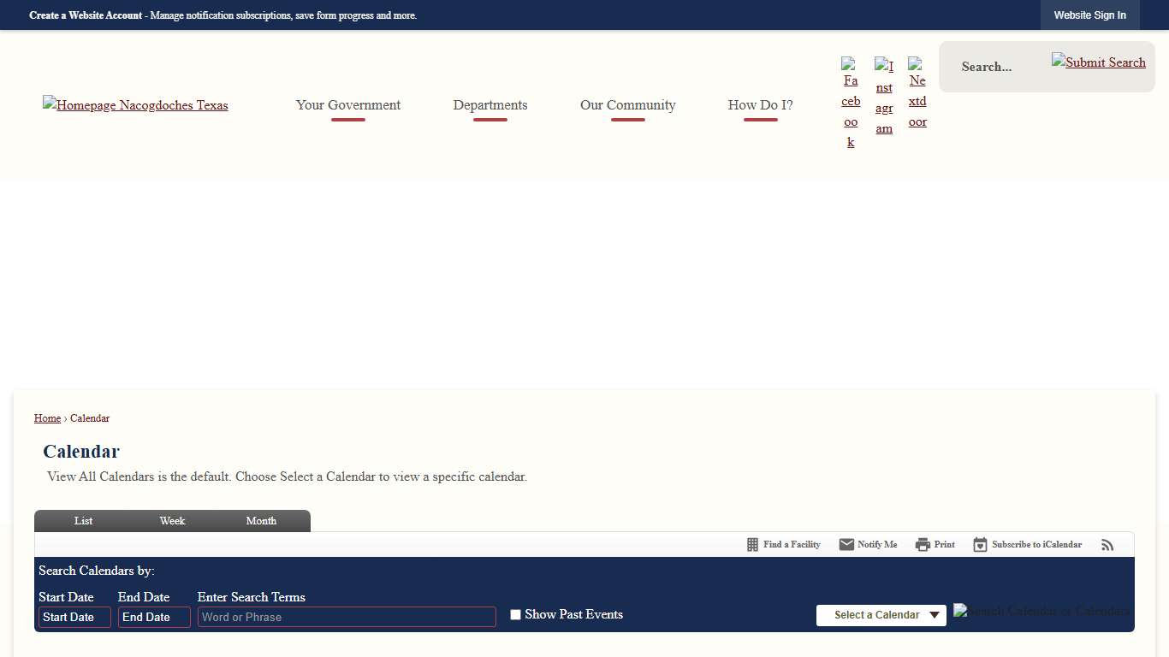Click the Notify Me envelope icon
1169x657 pixels.
coord(846,545)
